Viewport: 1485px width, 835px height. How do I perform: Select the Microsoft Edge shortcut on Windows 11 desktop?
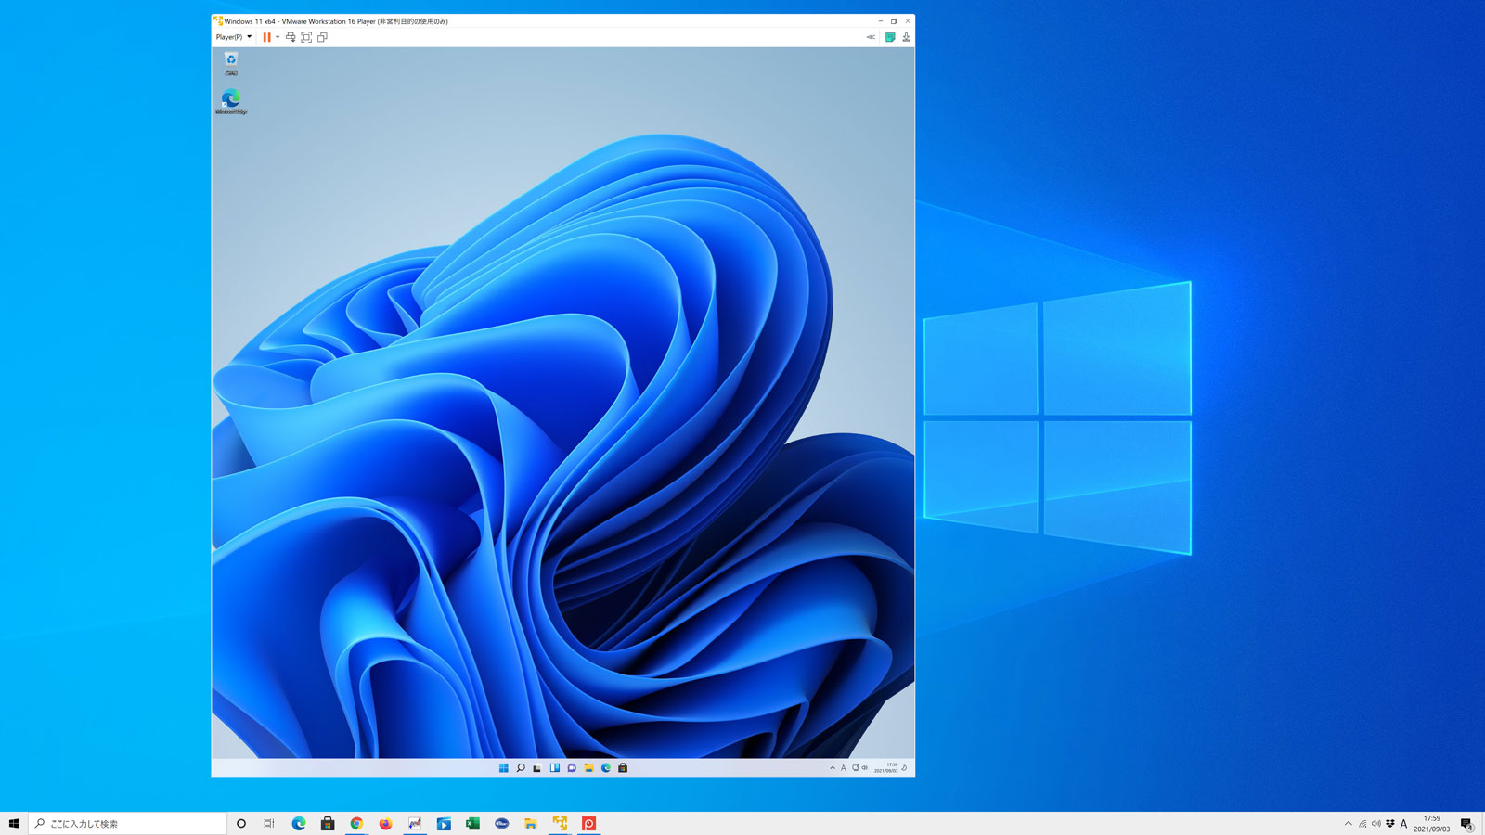coord(231,101)
